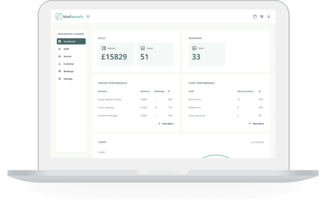326x206 pixels.
Task: Click the wallet icon beside Volumn
Action: click(x=104, y=48)
